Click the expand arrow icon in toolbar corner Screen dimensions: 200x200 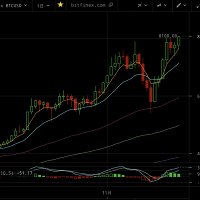pos(198,6)
